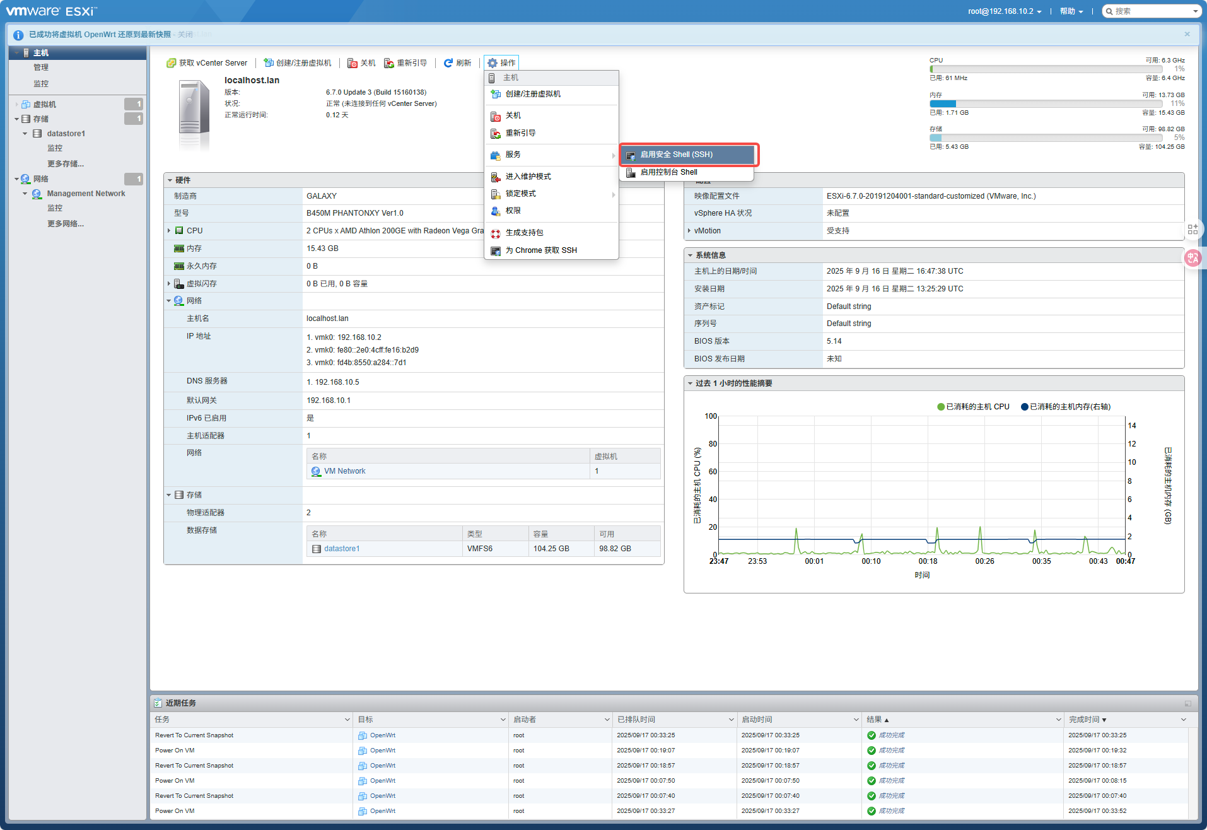Click the CPU usage progress bar
This screenshot has width=1207, height=830.
[1046, 69]
